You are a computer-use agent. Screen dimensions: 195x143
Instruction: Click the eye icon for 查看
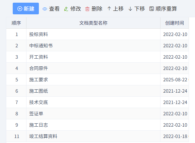click(x=45, y=9)
